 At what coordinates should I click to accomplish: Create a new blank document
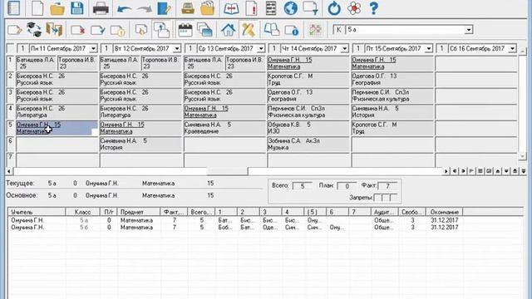coord(37,8)
